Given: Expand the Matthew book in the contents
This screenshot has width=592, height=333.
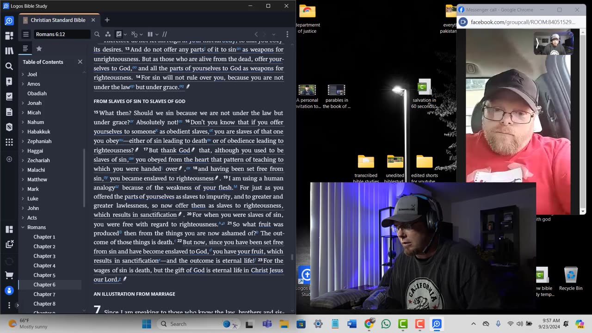Looking at the screenshot, I should click(x=23, y=179).
